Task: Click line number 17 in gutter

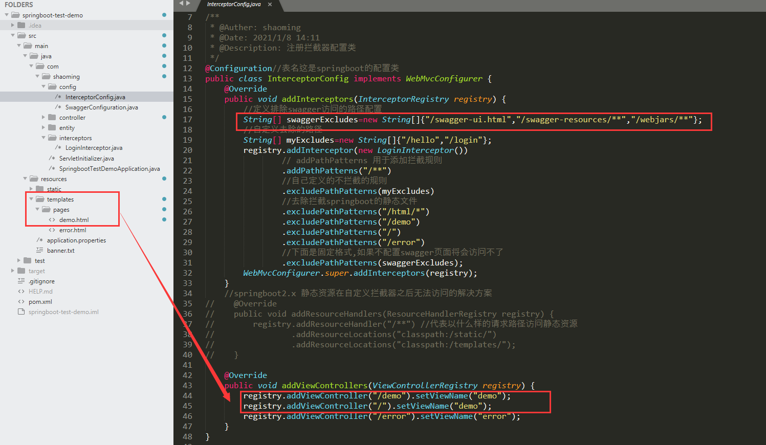Action: [187, 119]
